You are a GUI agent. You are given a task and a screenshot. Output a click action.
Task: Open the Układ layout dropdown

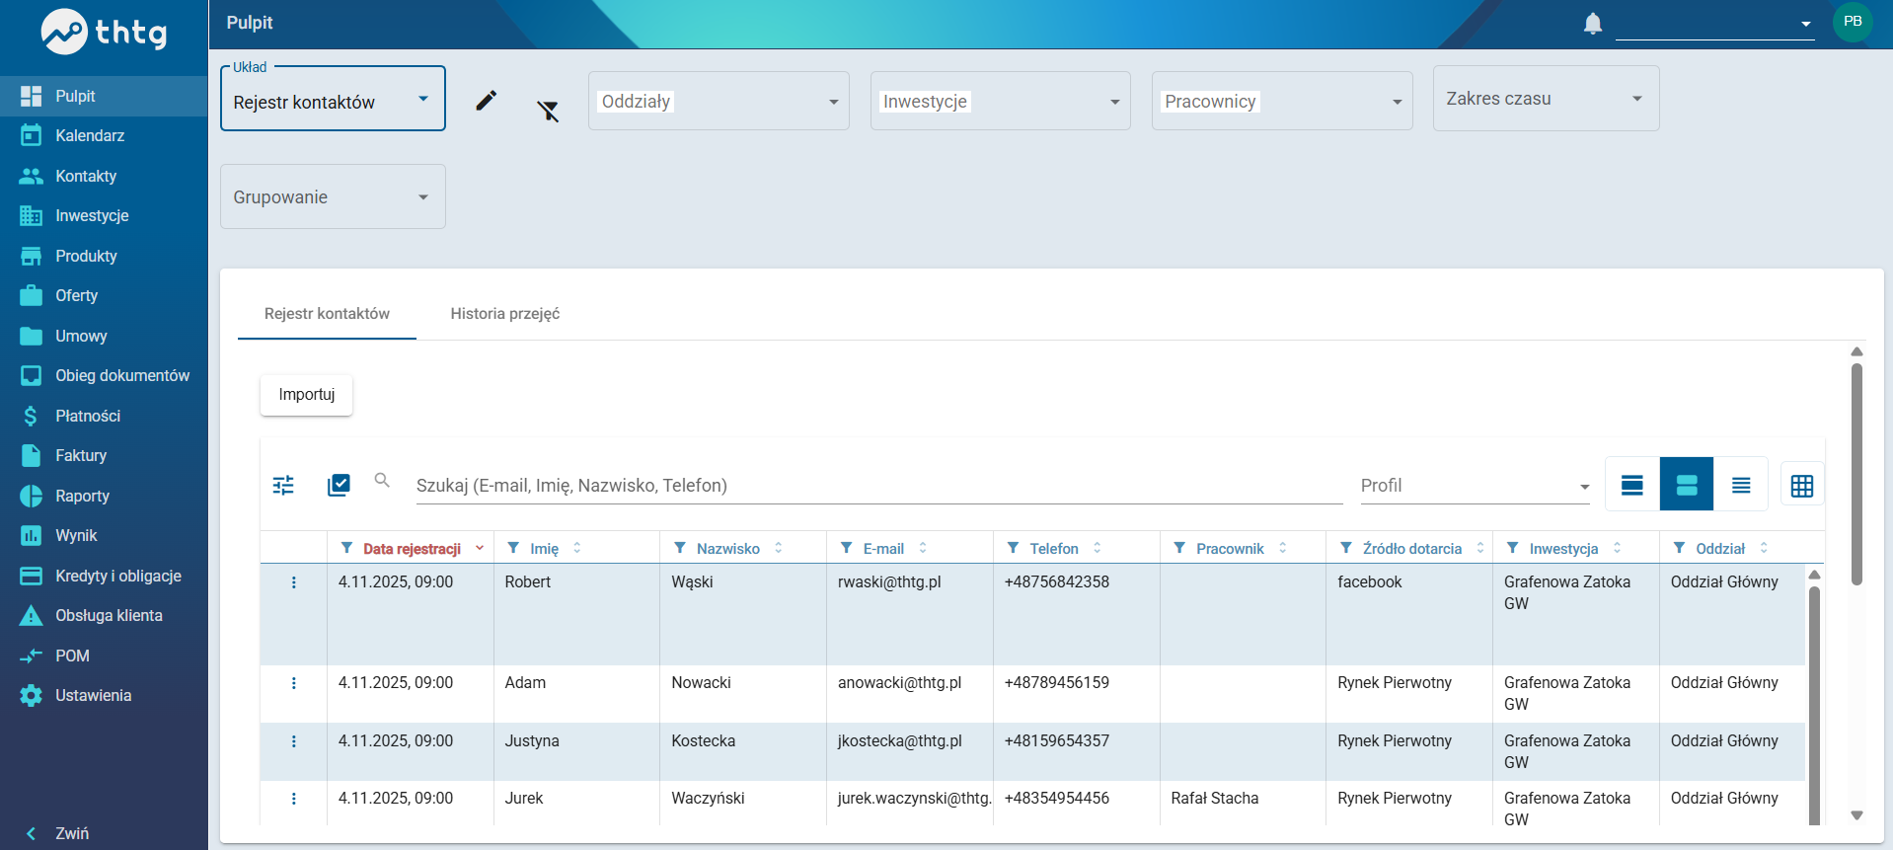click(333, 99)
